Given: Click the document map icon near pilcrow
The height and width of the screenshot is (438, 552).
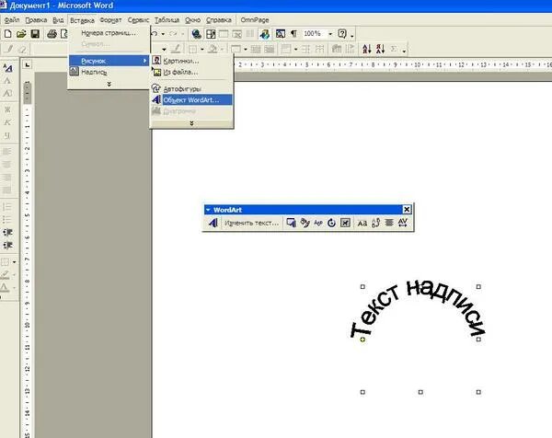Looking at the screenshot, I should pos(281,34).
